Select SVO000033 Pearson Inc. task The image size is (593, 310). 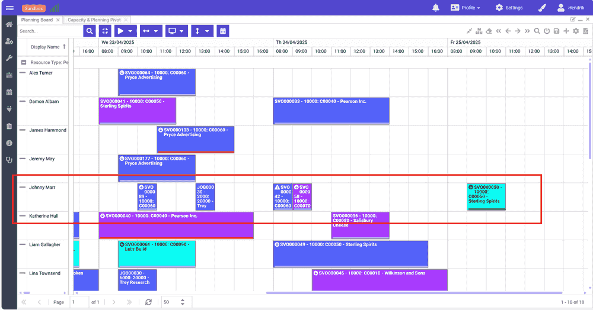[x=331, y=111]
